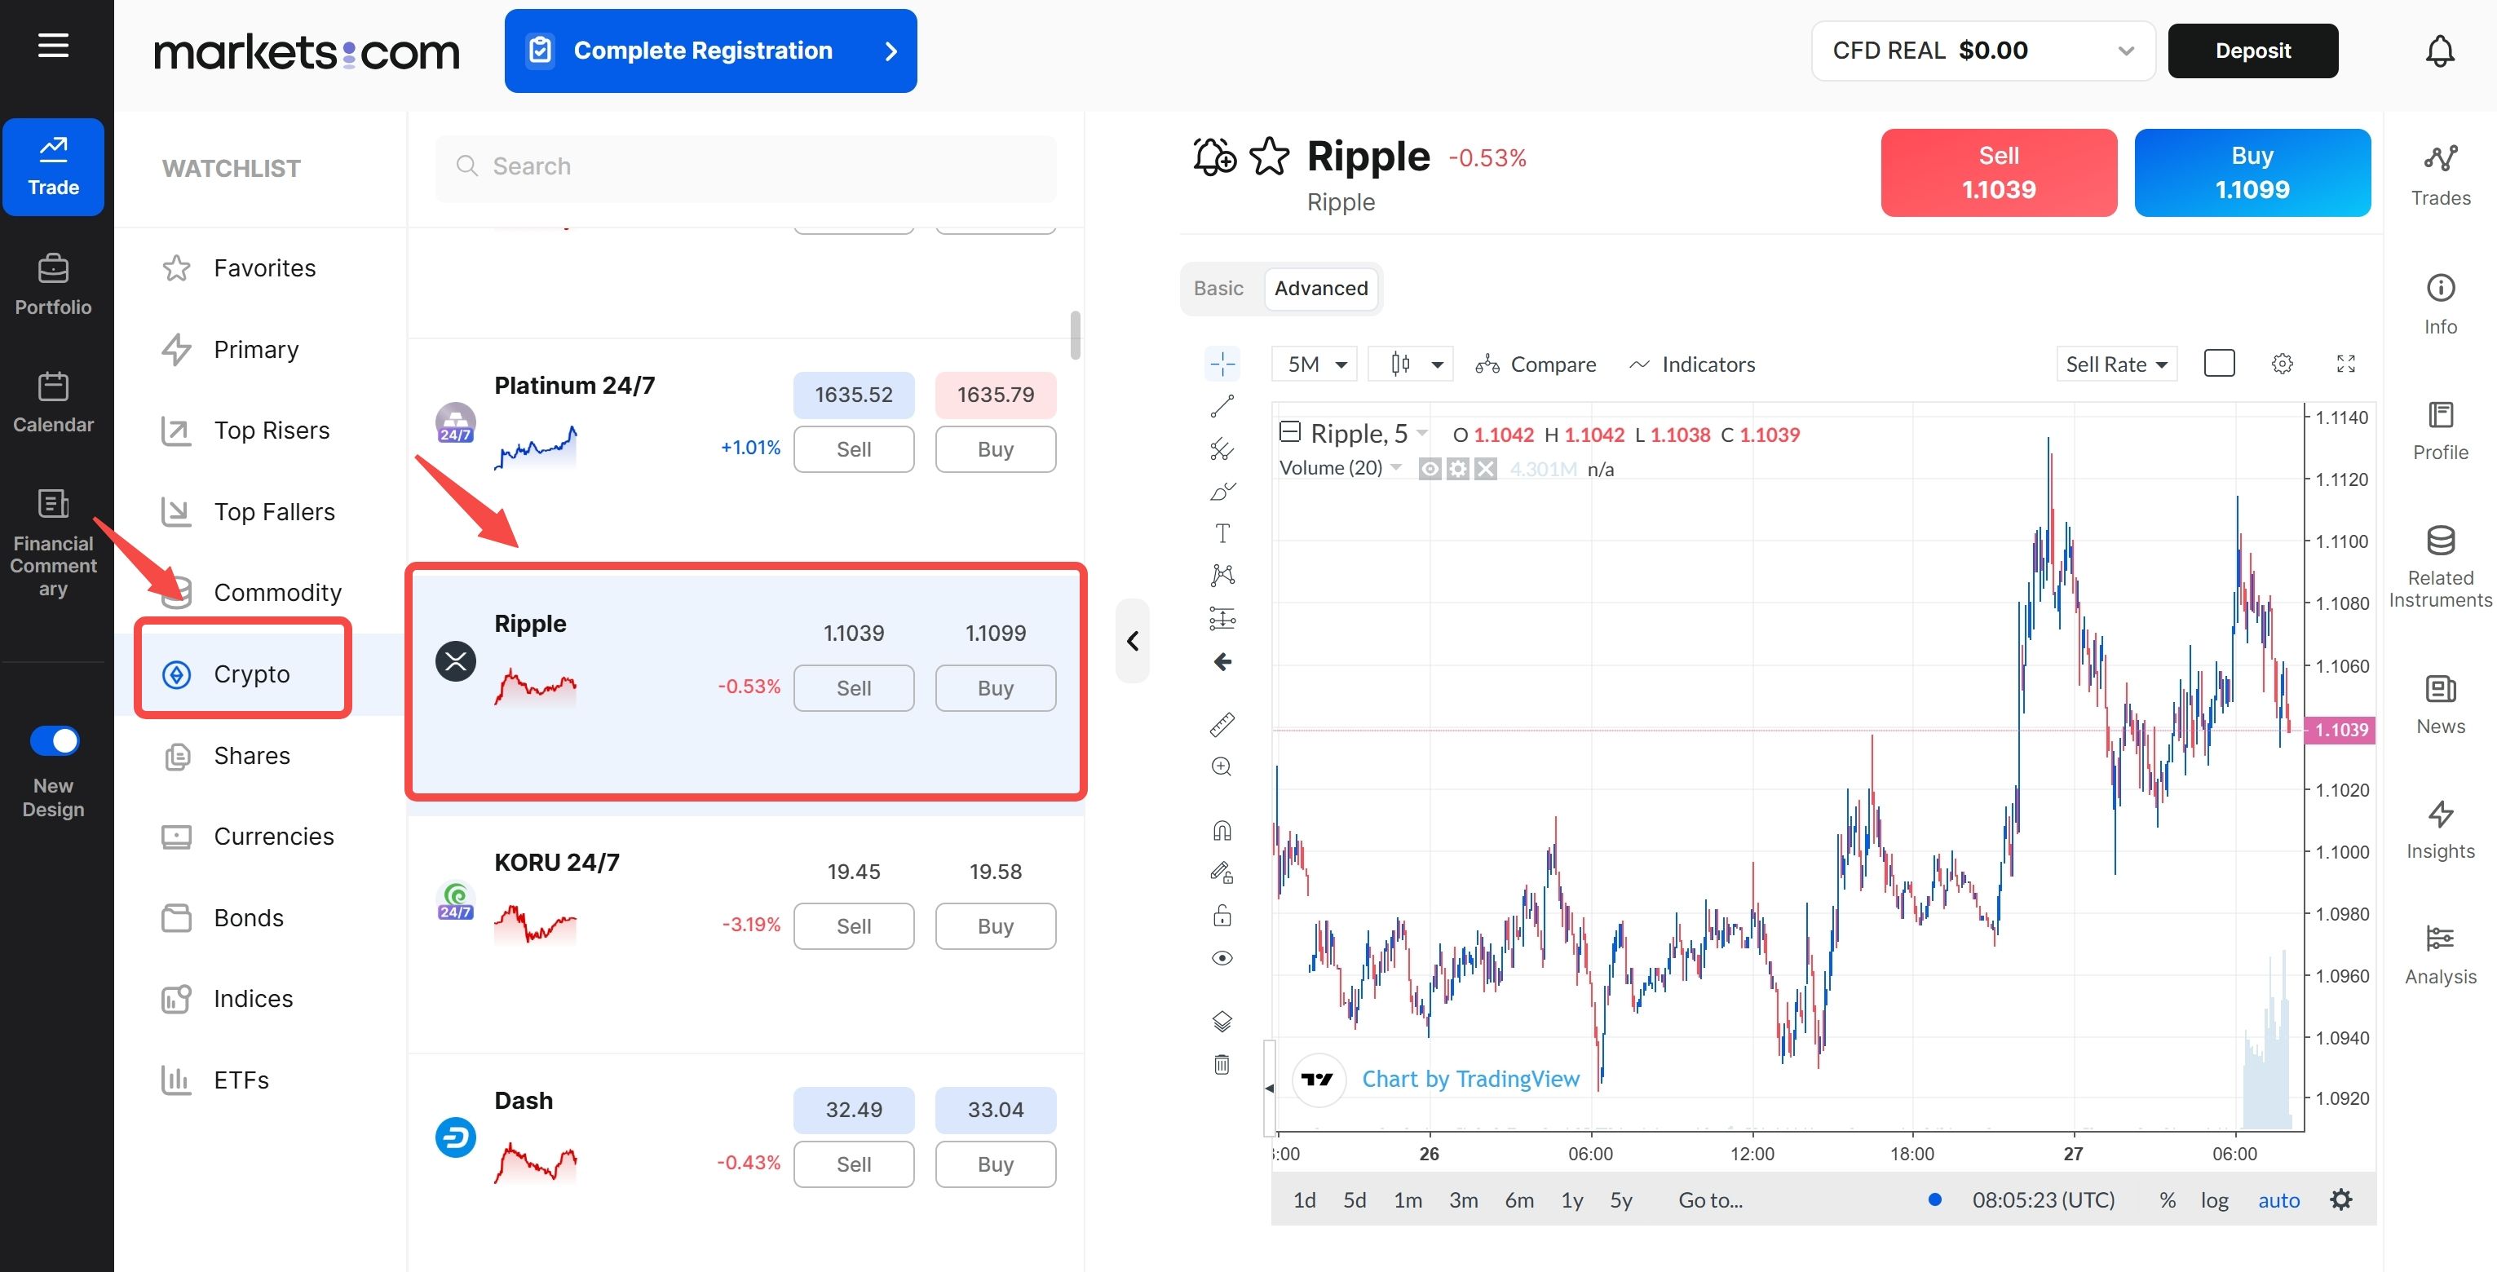Toggle the log scale option
The image size is (2497, 1272).
point(2213,1200)
